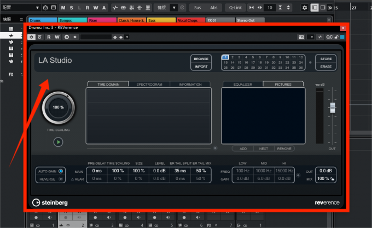Image resolution: width=372 pixels, height=228 pixels.
Task: Expand the dropdown next to the link button
Action: pyautogui.click(x=174, y=8)
